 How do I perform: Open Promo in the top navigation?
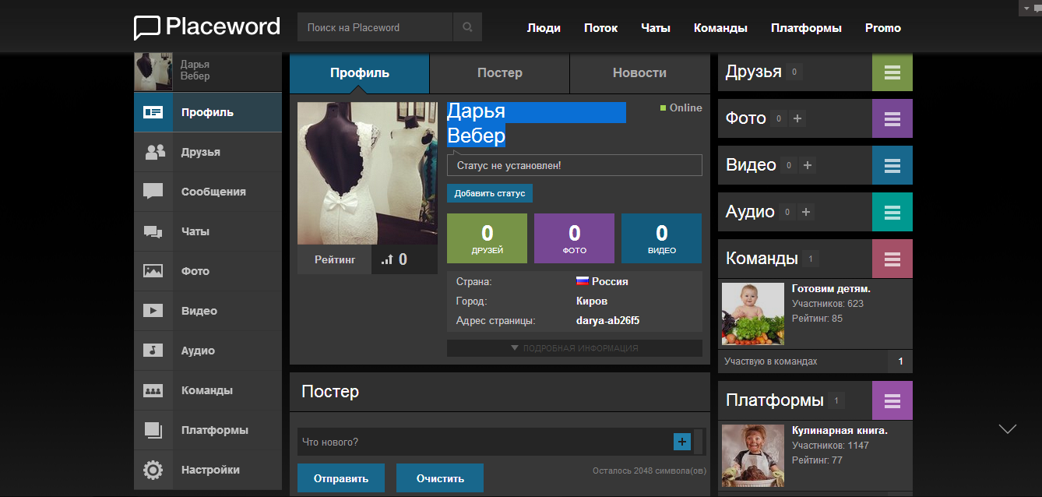(883, 27)
